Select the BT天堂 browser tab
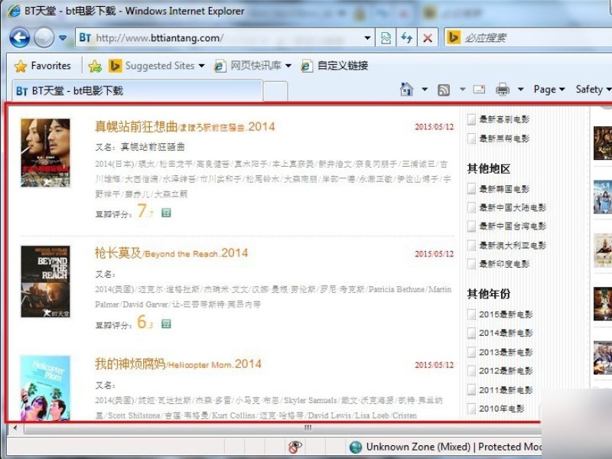612x459 pixels. (76, 90)
